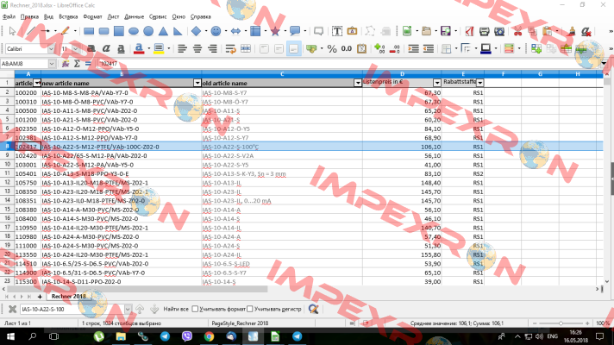Open the Вставка menu

click(x=68, y=16)
